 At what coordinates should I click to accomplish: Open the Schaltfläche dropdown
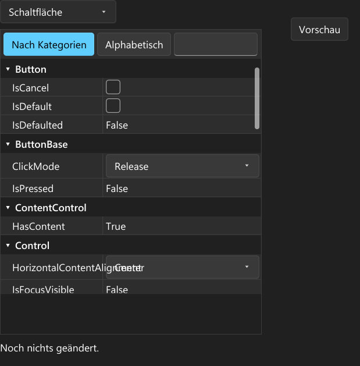58,12
